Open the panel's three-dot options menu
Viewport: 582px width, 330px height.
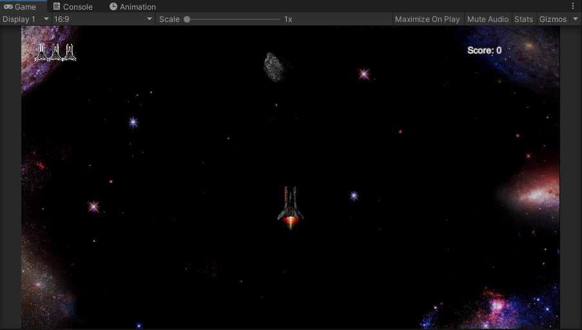tap(573, 6)
